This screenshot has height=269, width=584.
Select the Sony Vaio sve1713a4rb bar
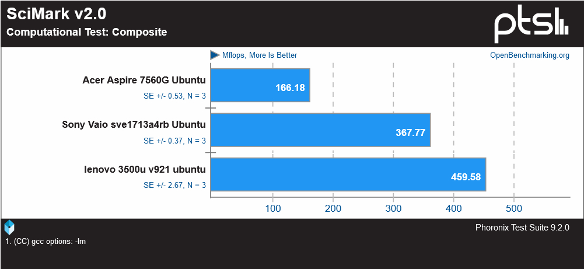pyautogui.click(x=321, y=130)
